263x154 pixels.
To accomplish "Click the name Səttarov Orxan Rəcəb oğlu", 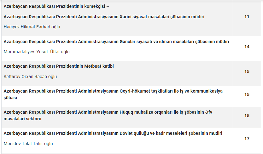I will click(x=30, y=77).
